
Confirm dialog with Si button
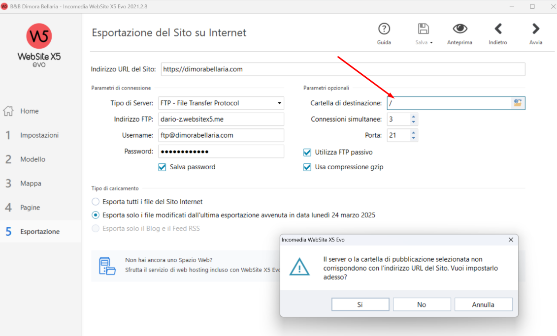click(360, 305)
